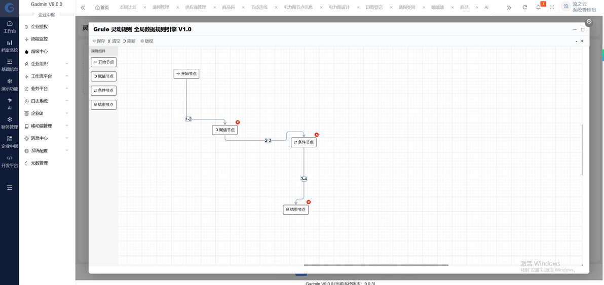Expand 业务平台 menu

[x=47, y=89]
